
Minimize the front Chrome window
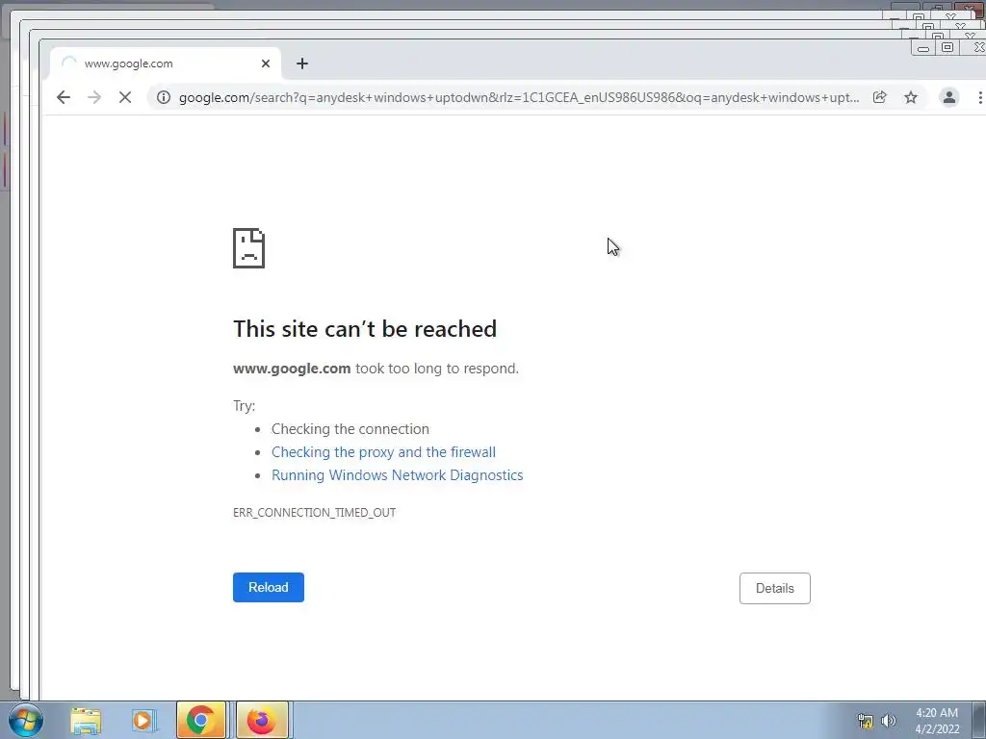923,48
